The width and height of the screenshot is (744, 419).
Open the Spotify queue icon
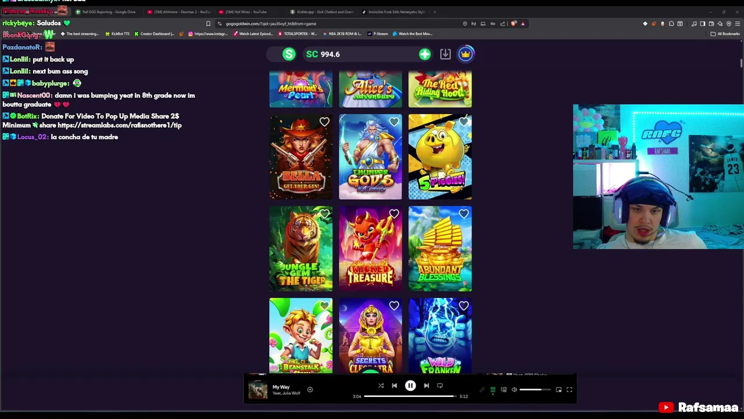493,390
